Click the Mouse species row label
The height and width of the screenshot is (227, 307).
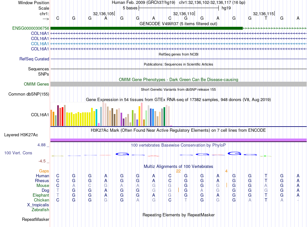pyautogui.click(x=43, y=186)
